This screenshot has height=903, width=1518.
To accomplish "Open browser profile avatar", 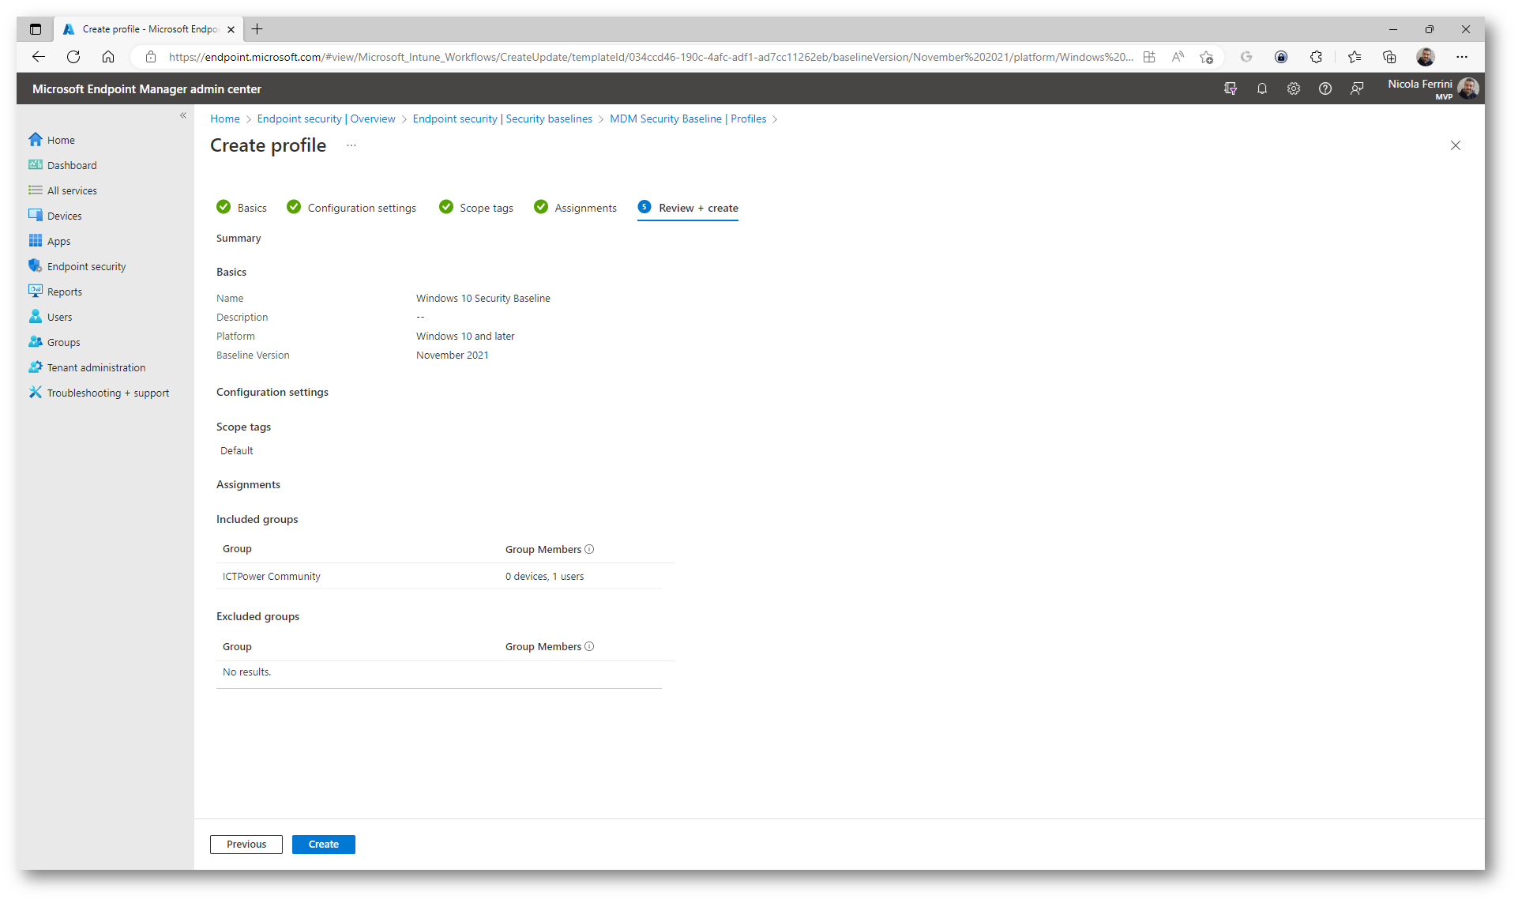I will coord(1426,57).
